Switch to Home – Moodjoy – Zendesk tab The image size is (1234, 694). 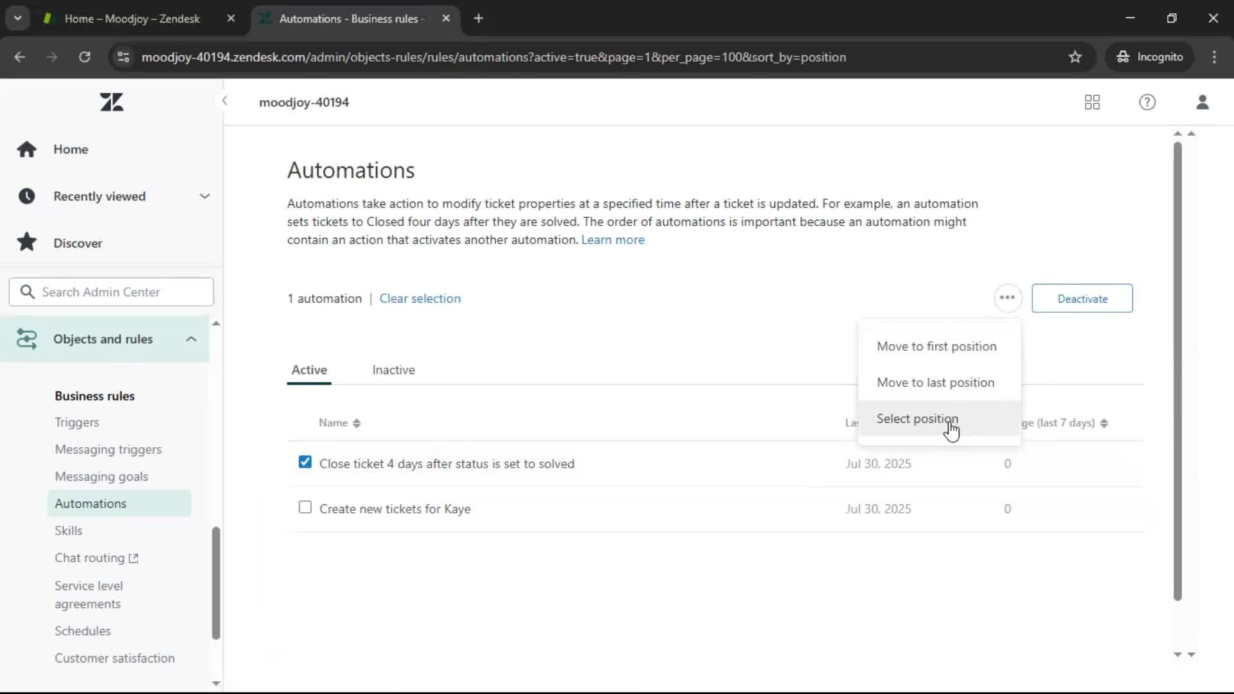(132, 19)
